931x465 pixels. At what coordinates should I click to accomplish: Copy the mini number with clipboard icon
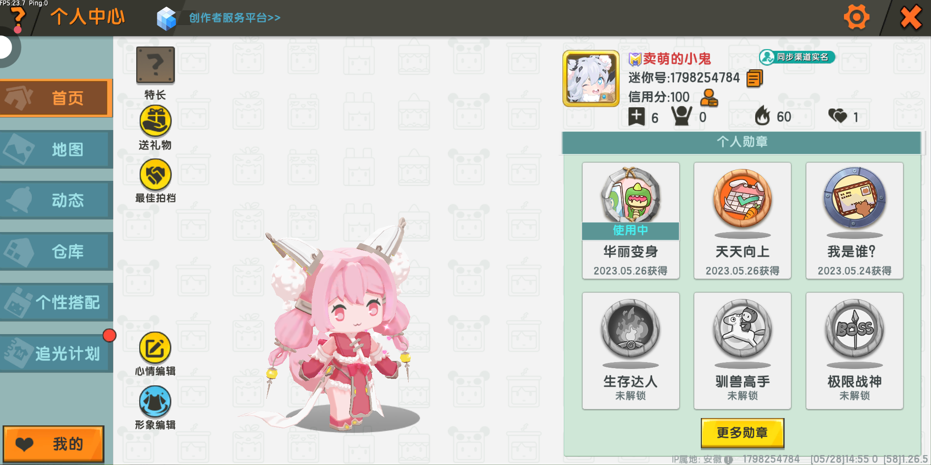pos(754,78)
